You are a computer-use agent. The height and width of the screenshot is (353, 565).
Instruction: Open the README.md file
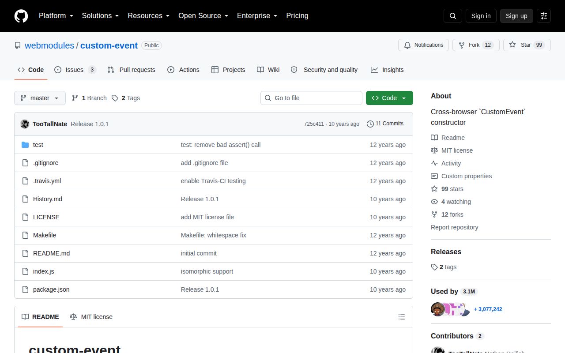[x=52, y=253]
